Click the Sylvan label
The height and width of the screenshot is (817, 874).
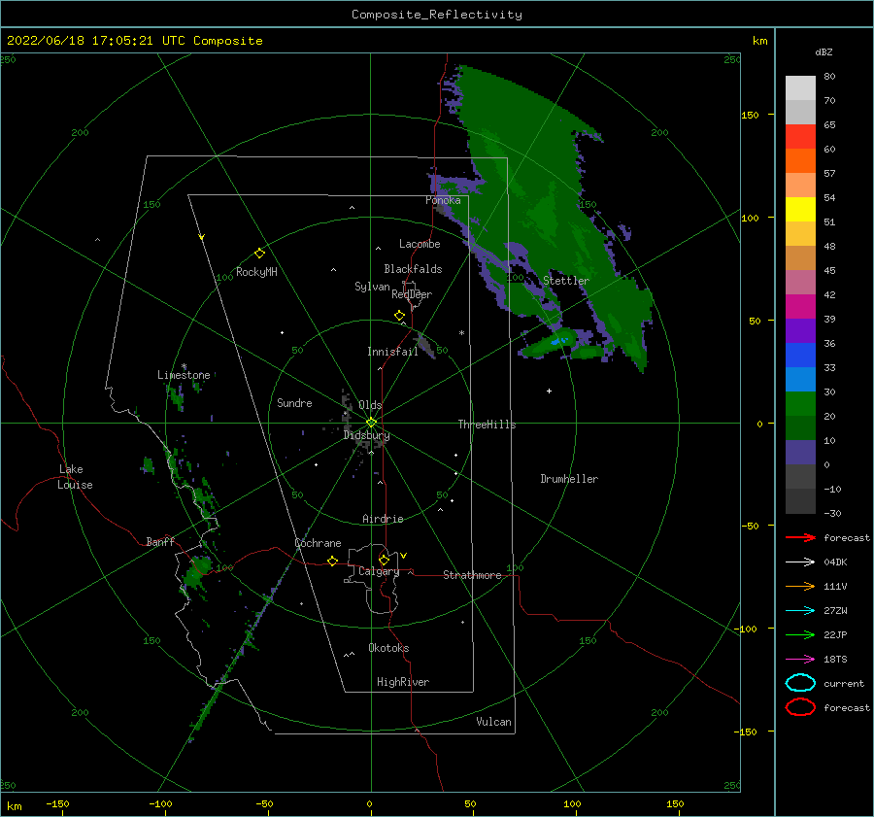pyautogui.click(x=372, y=287)
